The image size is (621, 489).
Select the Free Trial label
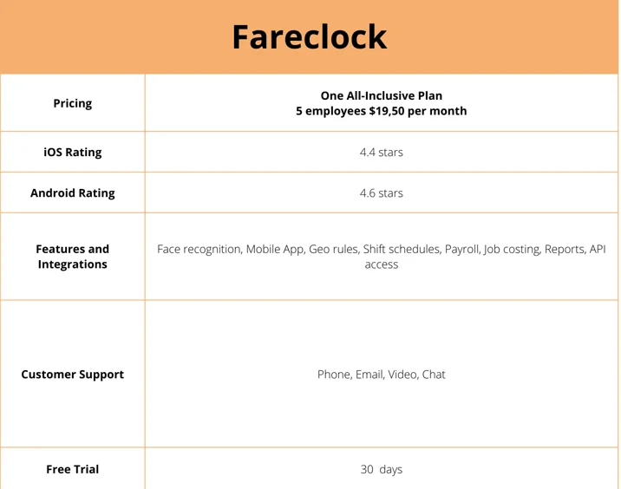coord(73,469)
